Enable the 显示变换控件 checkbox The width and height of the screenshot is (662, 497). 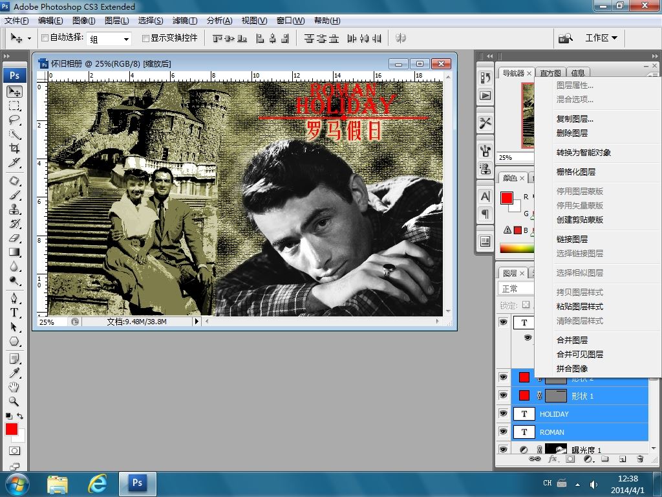pyautogui.click(x=145, y=38)
